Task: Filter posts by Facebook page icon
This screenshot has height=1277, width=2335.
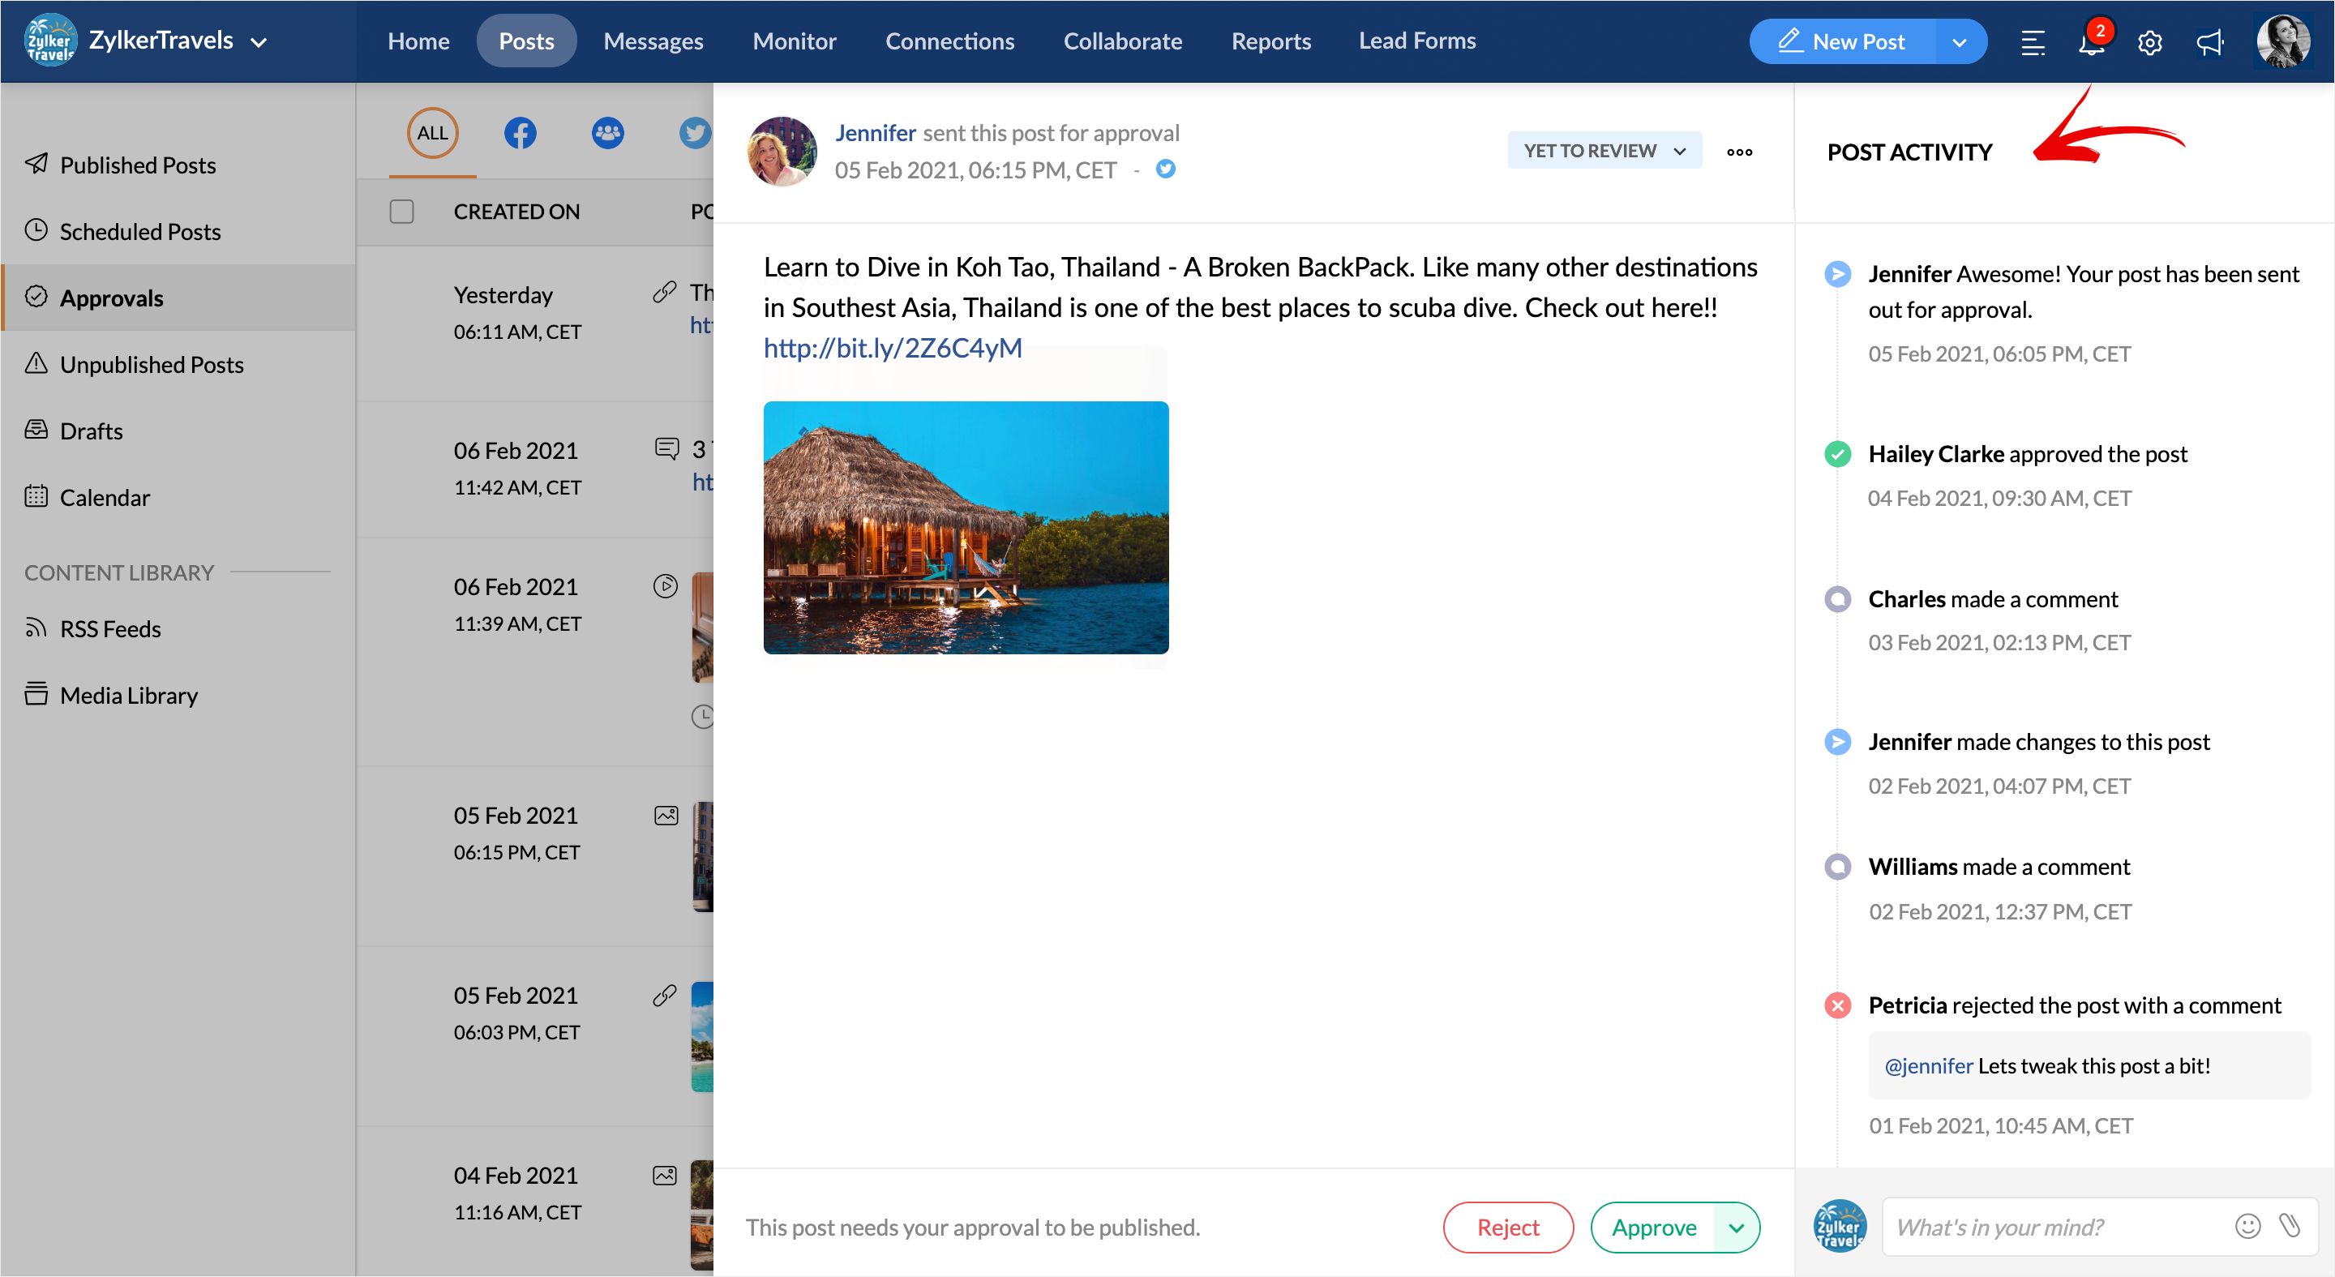Action: click(x=520, y=133)
